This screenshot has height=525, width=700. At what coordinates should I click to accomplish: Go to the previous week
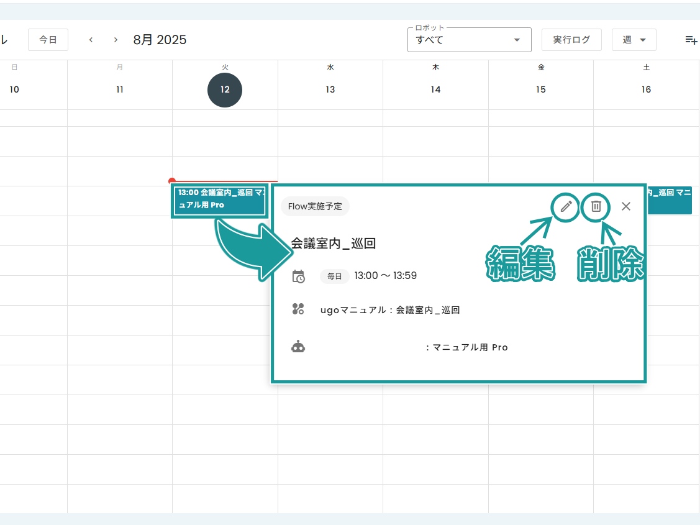click(x=91, y=40)
